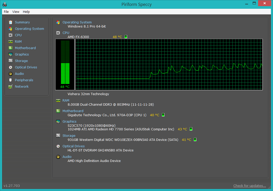The image size is (273, 191).
Task: Click the Western Digital WD10EZEX storage line
Action: coord(123,140)
